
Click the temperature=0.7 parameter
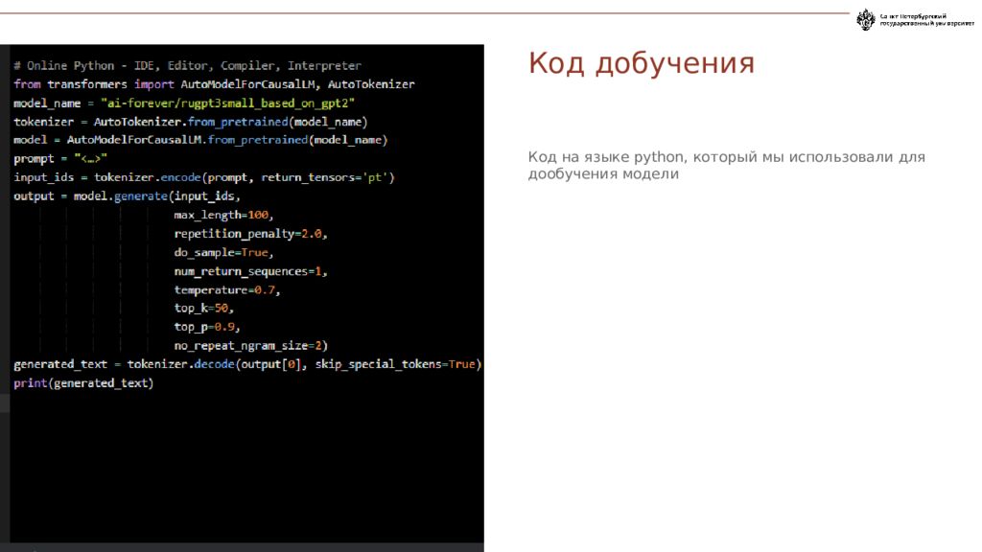click(227, 289)
